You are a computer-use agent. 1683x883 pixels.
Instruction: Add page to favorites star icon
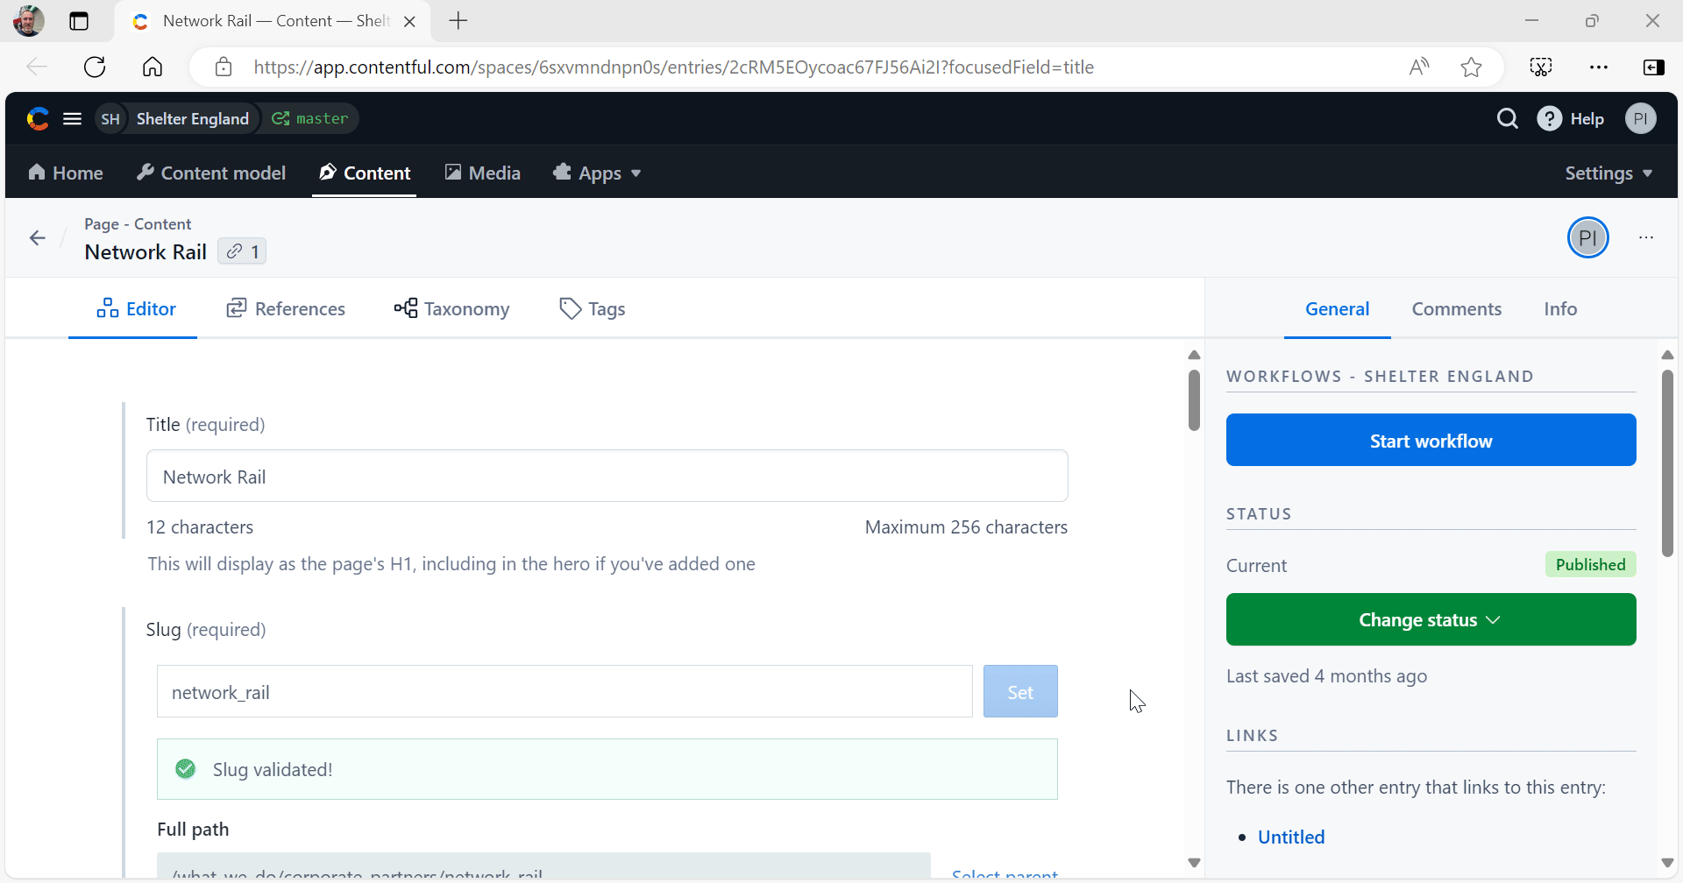point(1471,67)
